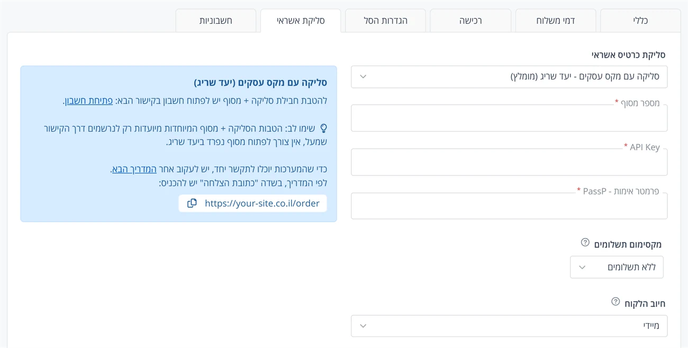688x348 pixels.
Task: Select the סליקת אשראי tab
Action: pyautogui.click(x=301, y=21)
